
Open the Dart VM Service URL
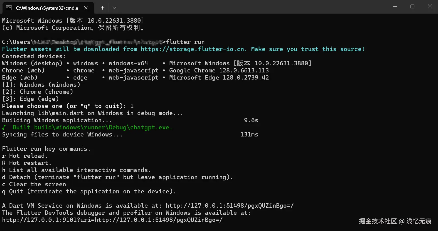tap(230, 206)
